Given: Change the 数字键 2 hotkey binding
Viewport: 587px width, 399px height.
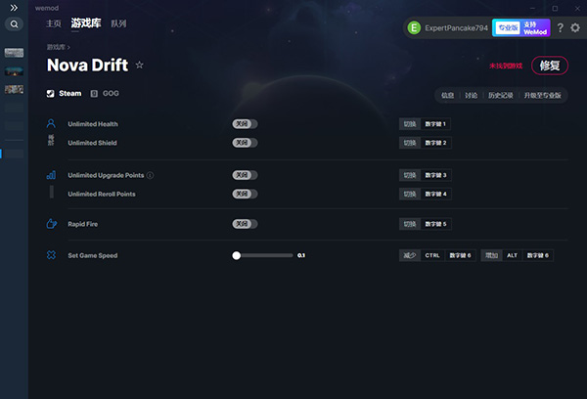Looking at the screenshot, I should click(x=435, y=143).
